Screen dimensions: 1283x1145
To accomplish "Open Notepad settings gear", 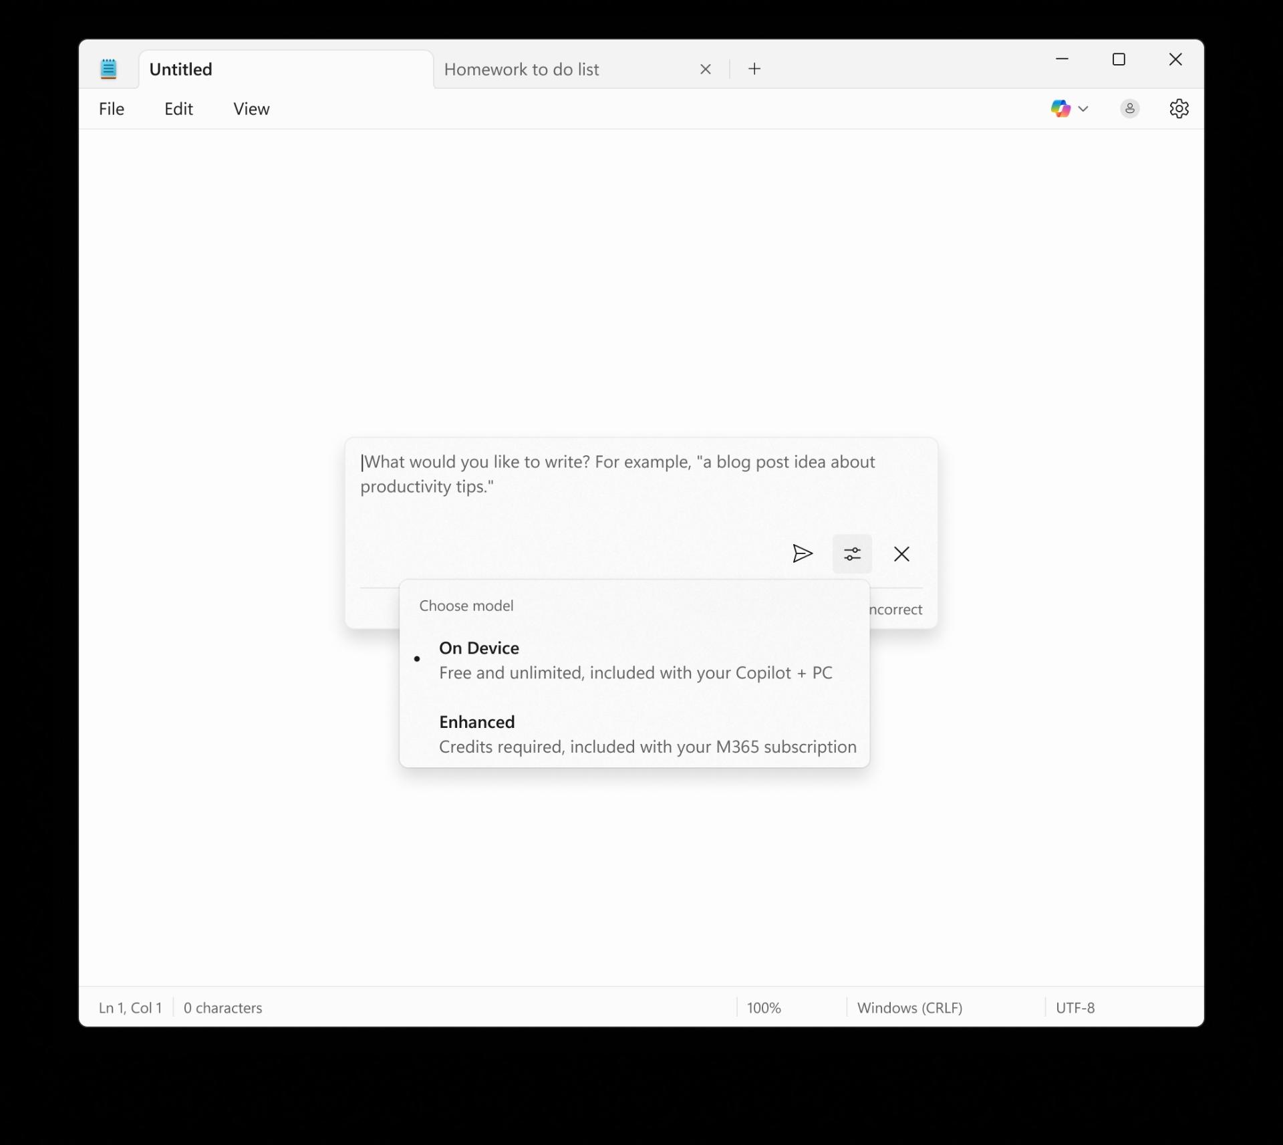I will coord(1179,108).
